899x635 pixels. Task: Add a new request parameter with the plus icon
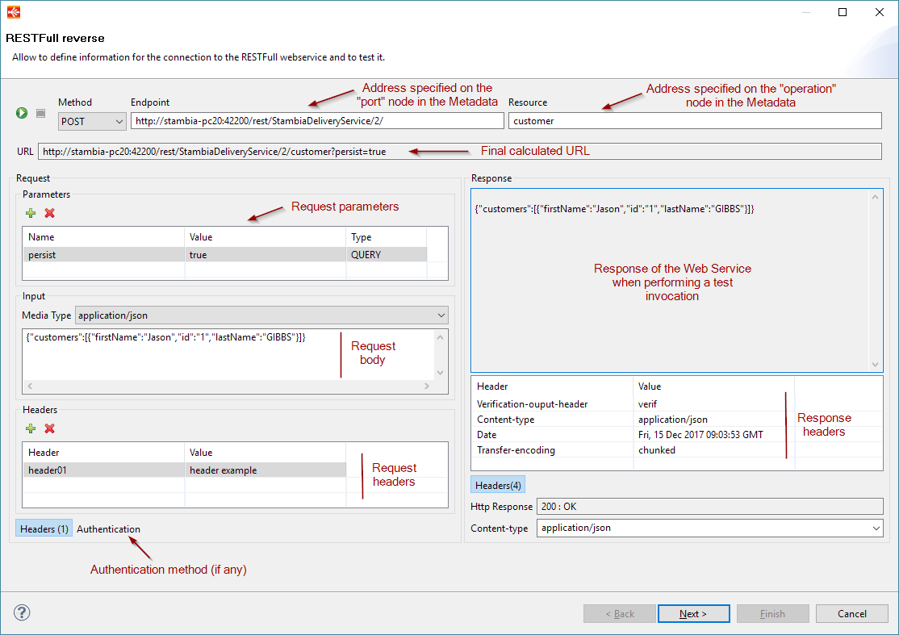click(30, 213)
